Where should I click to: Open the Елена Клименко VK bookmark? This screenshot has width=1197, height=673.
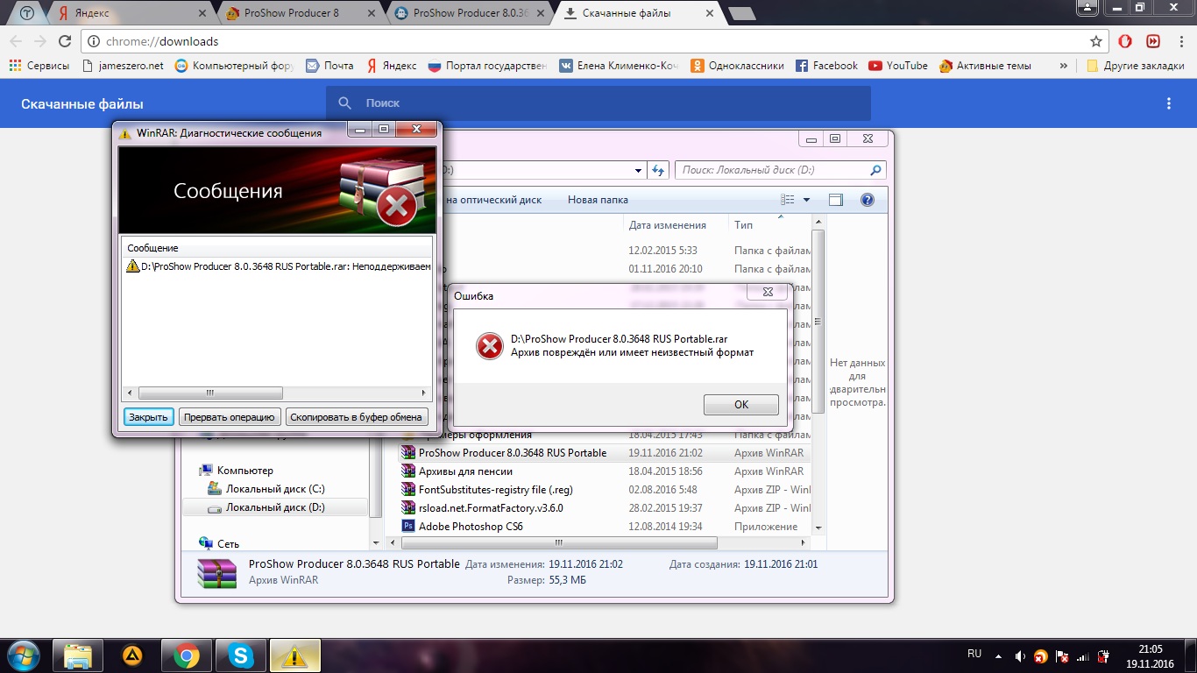[x=619, y=66]
